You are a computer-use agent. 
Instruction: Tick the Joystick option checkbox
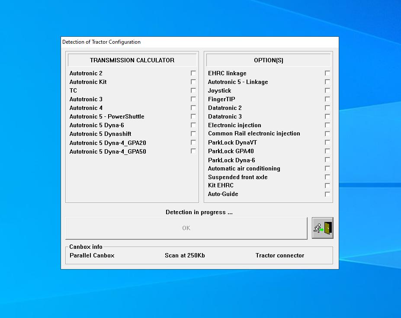tap(327, 90)
